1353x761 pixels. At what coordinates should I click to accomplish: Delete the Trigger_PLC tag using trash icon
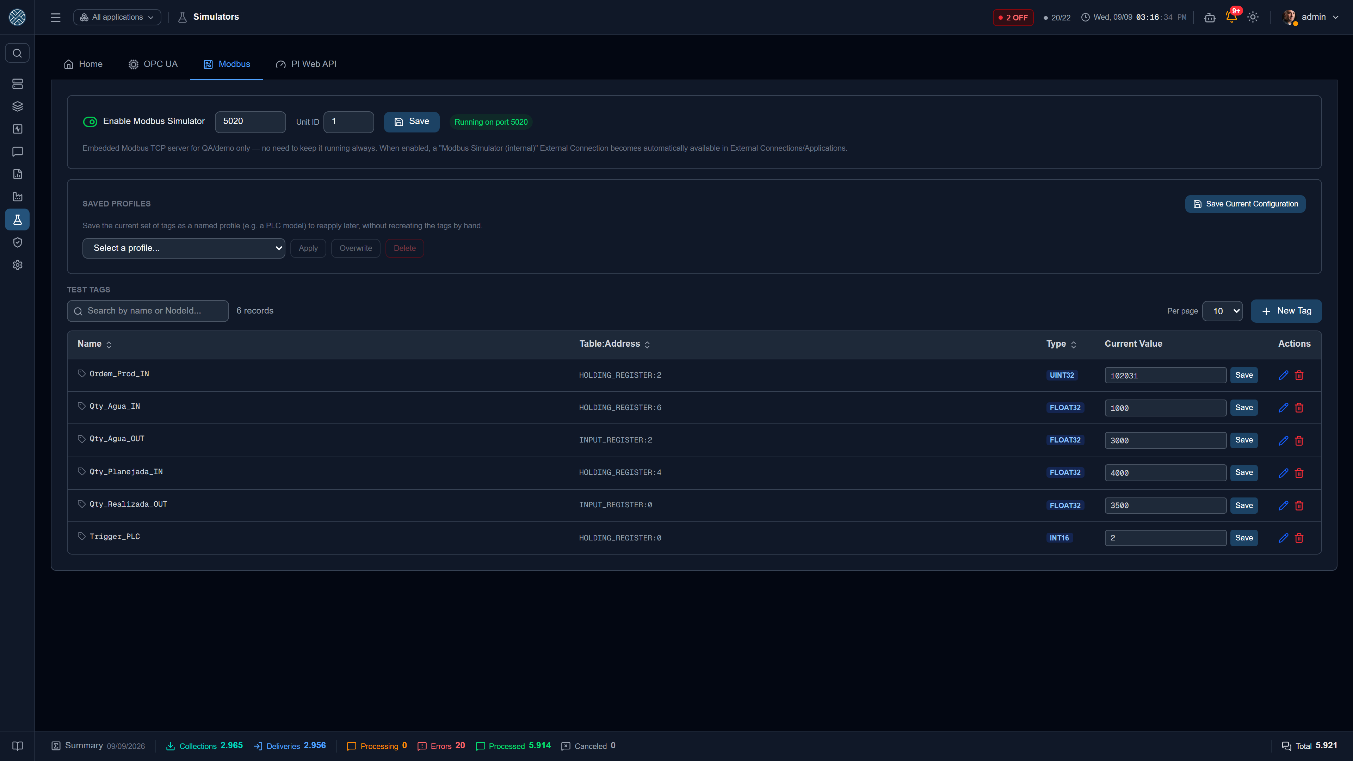1299,538
